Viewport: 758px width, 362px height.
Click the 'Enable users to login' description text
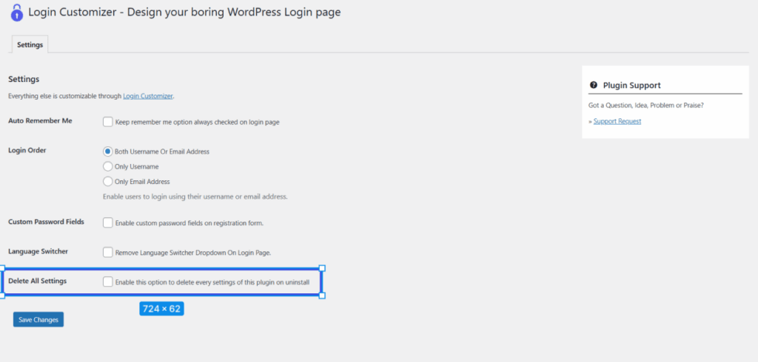tap(195, 197)
